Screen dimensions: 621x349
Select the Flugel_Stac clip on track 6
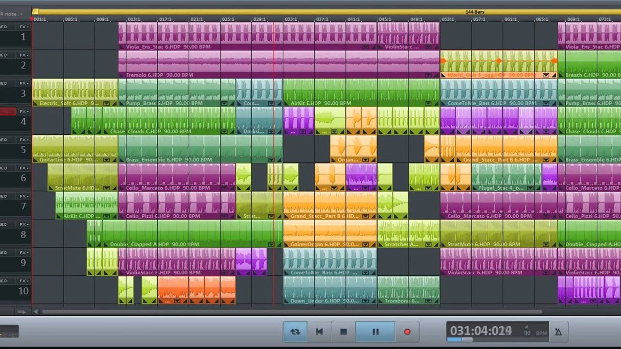[506, 177]
